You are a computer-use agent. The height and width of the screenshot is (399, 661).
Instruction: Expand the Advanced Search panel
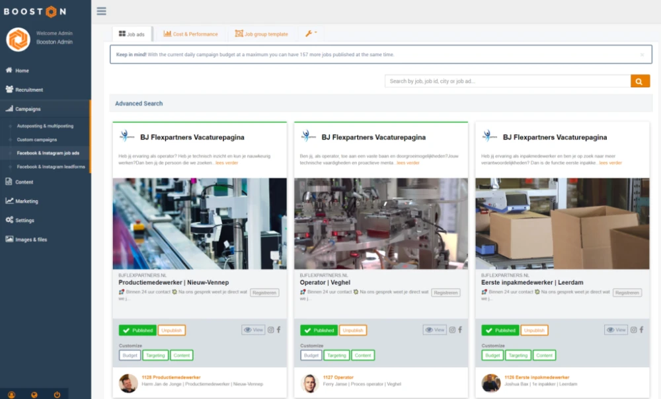point(139,104)
